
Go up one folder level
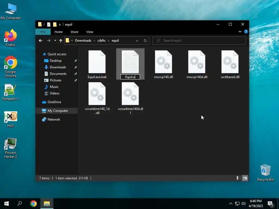pos(61,41)
